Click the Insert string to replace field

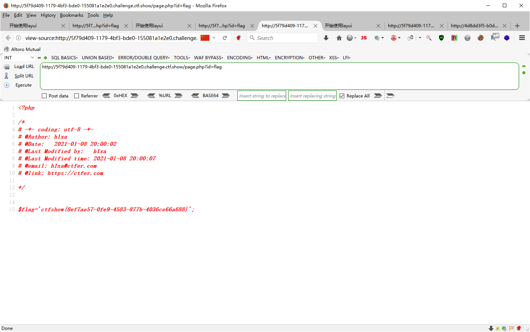point(262,96)
